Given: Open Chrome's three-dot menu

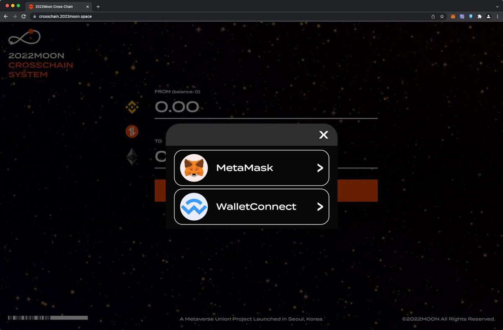Looking at the screenshot, I should [497, 16].
